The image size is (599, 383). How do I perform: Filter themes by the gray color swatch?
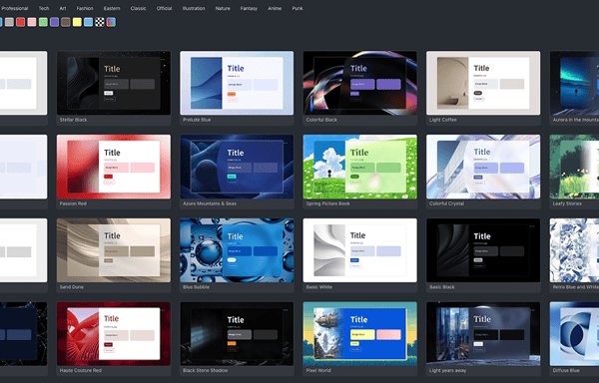pyautogui.click(x=9, y=22)
